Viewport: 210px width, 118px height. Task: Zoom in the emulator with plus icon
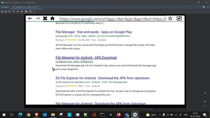coord(205,93)
